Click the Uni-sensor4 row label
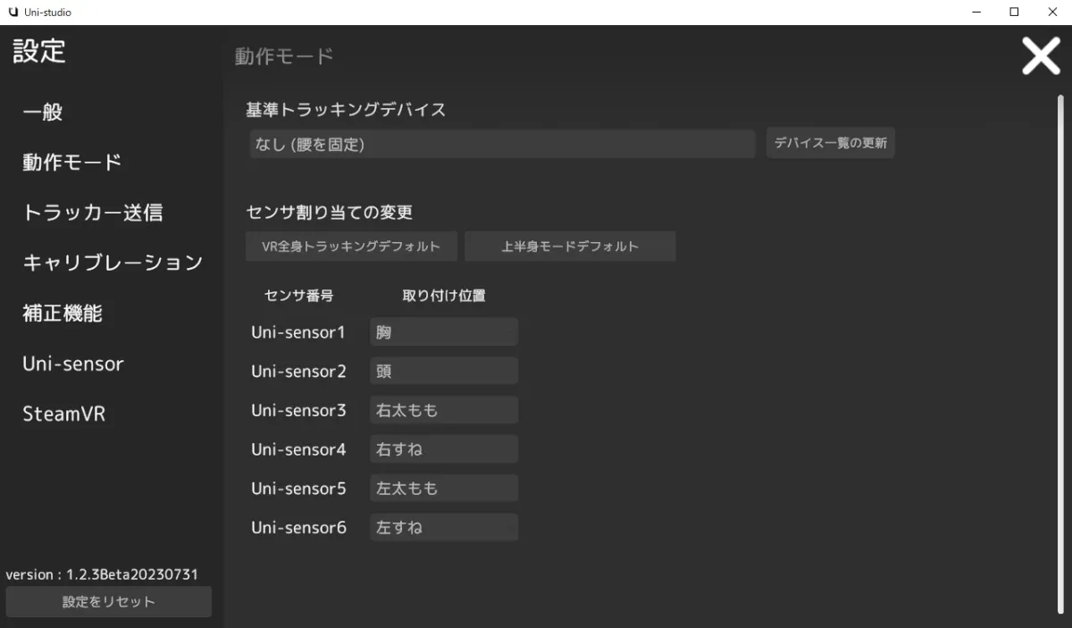The height and width of the screenshot is (628, 1072). coord(297,449)
